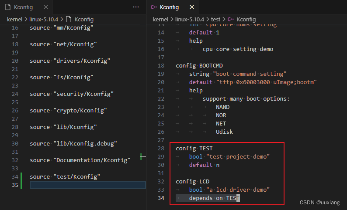Click the line 'config TEST'
This screenshot has width=347, height=210.
194,149
